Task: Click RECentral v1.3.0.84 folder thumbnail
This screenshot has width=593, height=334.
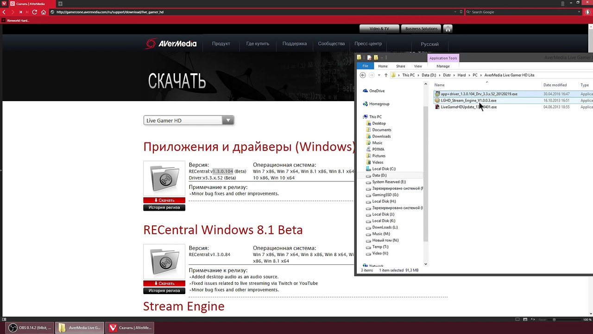Action: (164, 262)
